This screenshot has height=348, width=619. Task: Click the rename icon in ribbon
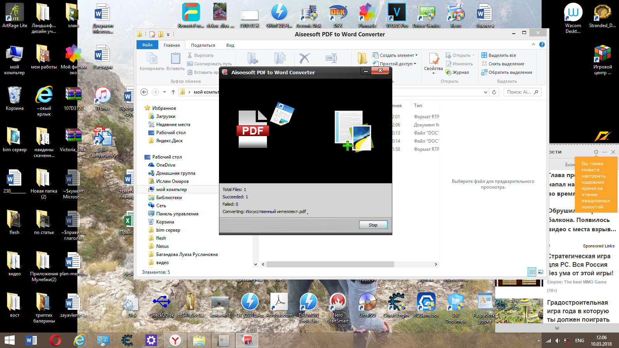331,58
